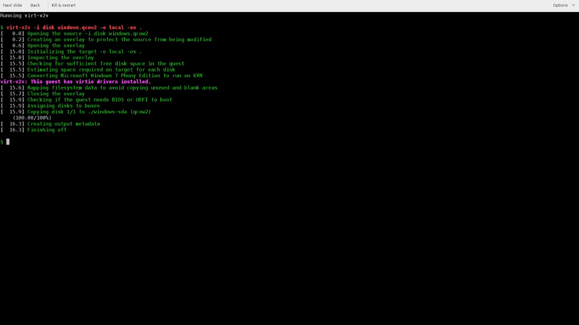Click the "Assigning disks to buses" line

tap(63, 106)
